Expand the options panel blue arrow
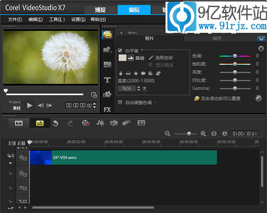Screen dimensions: 267x213 pos(261,39)
